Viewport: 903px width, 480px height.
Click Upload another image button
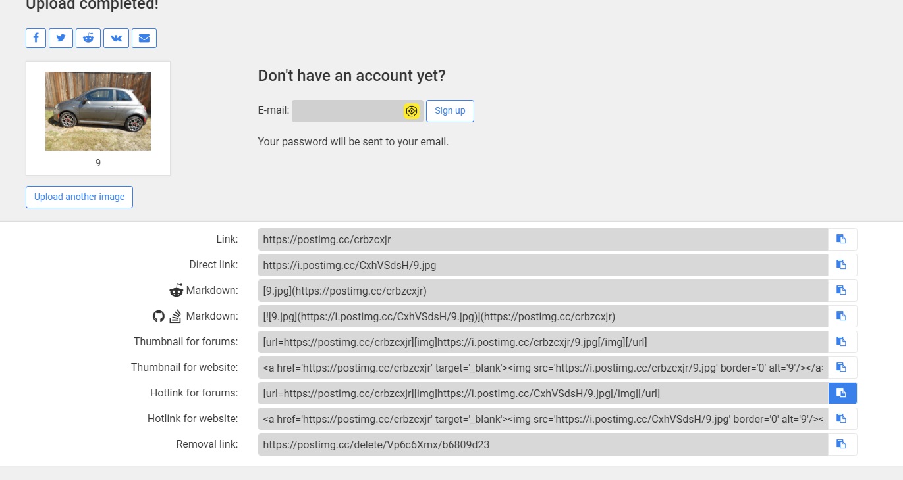point(79,197)
